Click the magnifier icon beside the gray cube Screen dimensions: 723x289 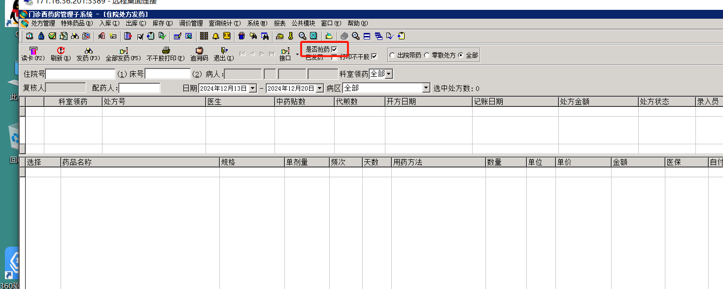tap(355, 36)
